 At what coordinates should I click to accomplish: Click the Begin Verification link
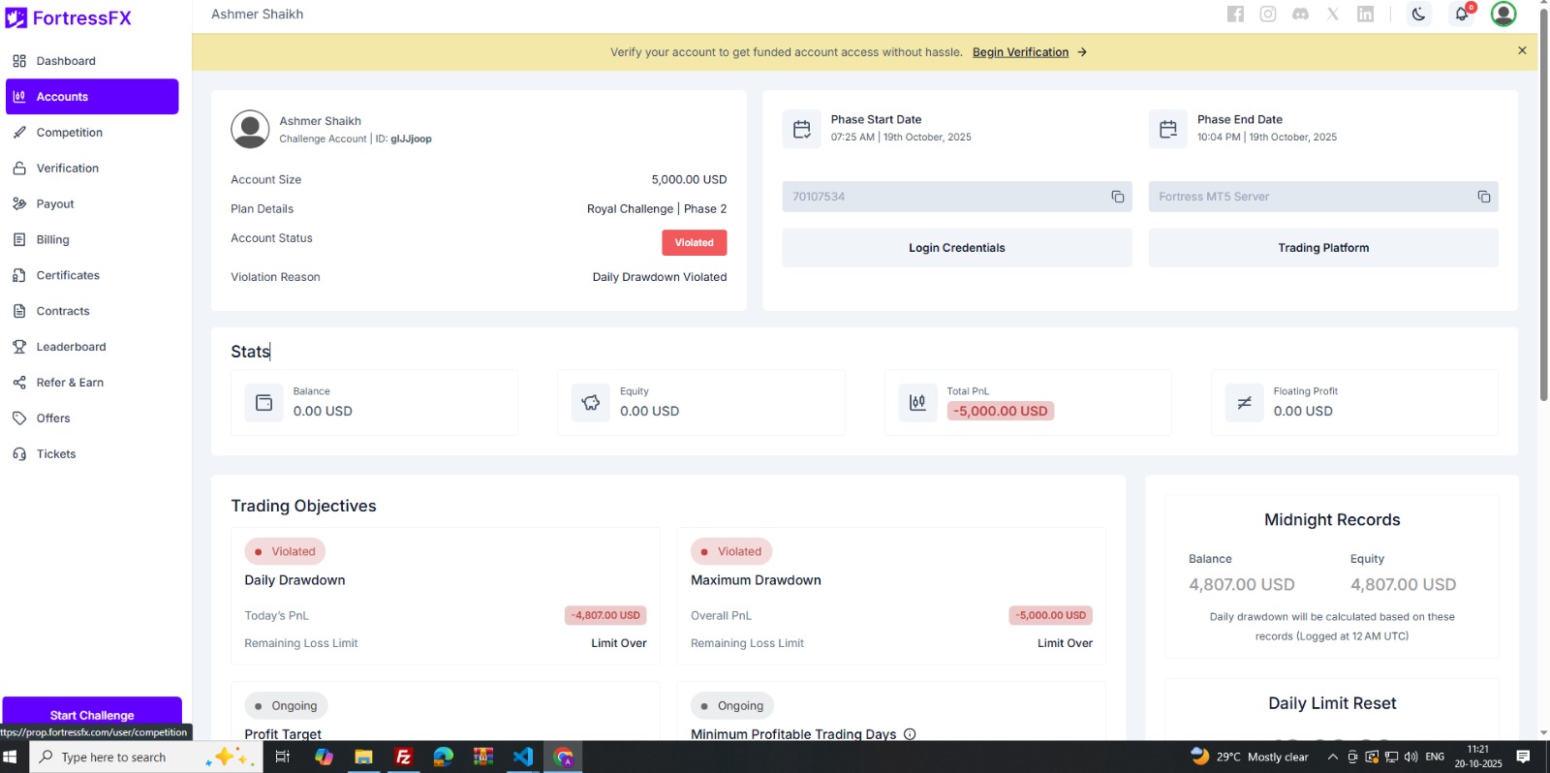tap(1020, 52)
